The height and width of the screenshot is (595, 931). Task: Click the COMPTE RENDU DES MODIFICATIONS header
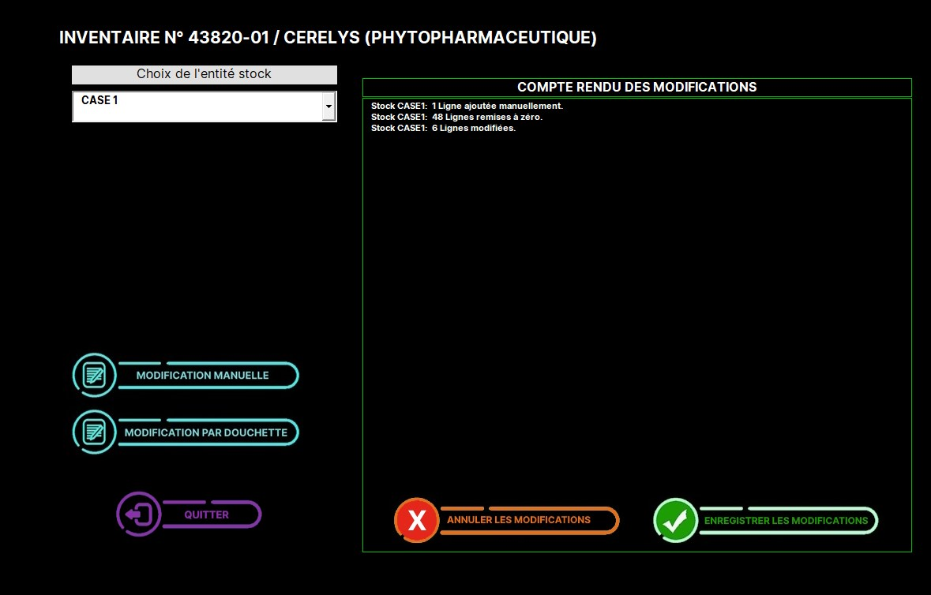[636, 87]
